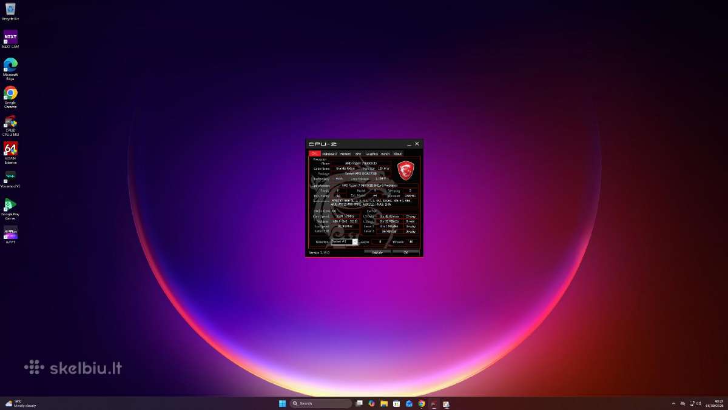Open the volume tray icon
Viewport: 728px width, 410px height.
point(699,403)
